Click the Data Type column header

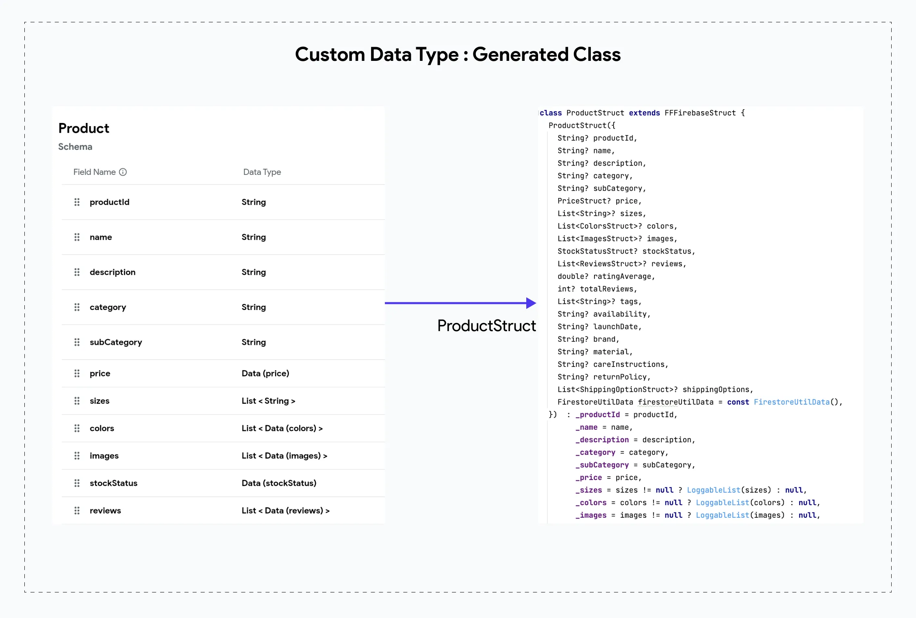pyautogui.click(x=262, y=172)
